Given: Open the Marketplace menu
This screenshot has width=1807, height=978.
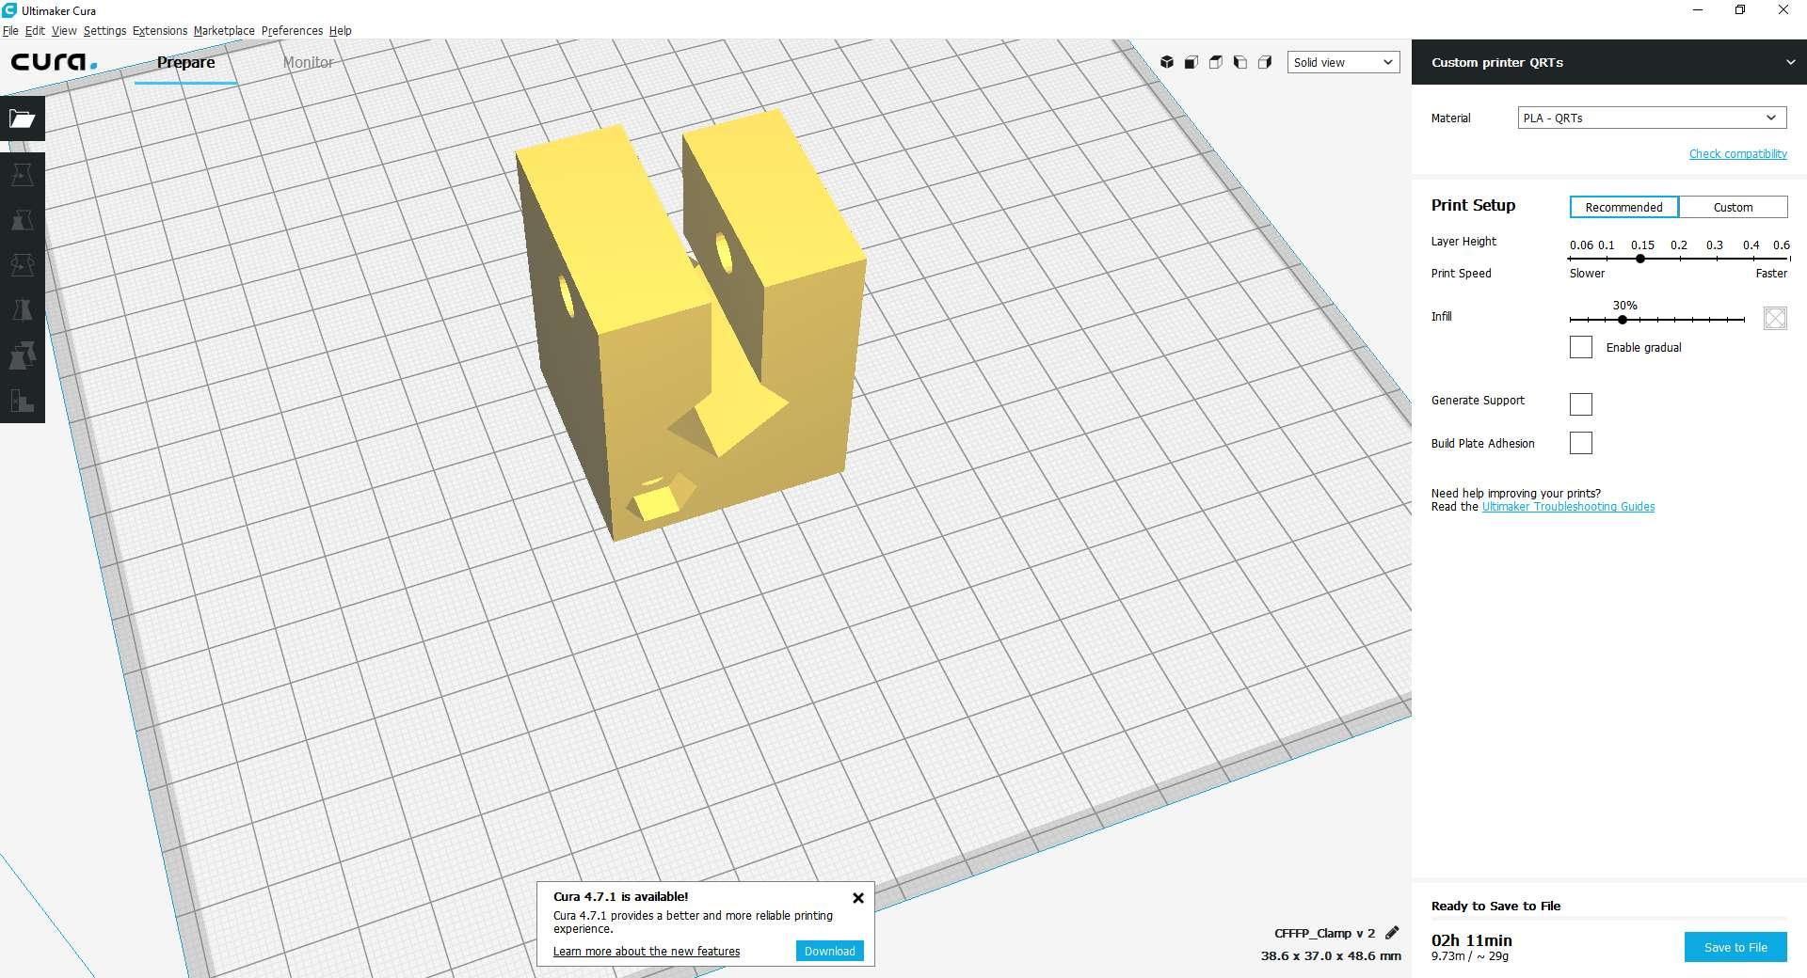Looking at the screenshot, I should pyautogui.click(x=224, y=30).
